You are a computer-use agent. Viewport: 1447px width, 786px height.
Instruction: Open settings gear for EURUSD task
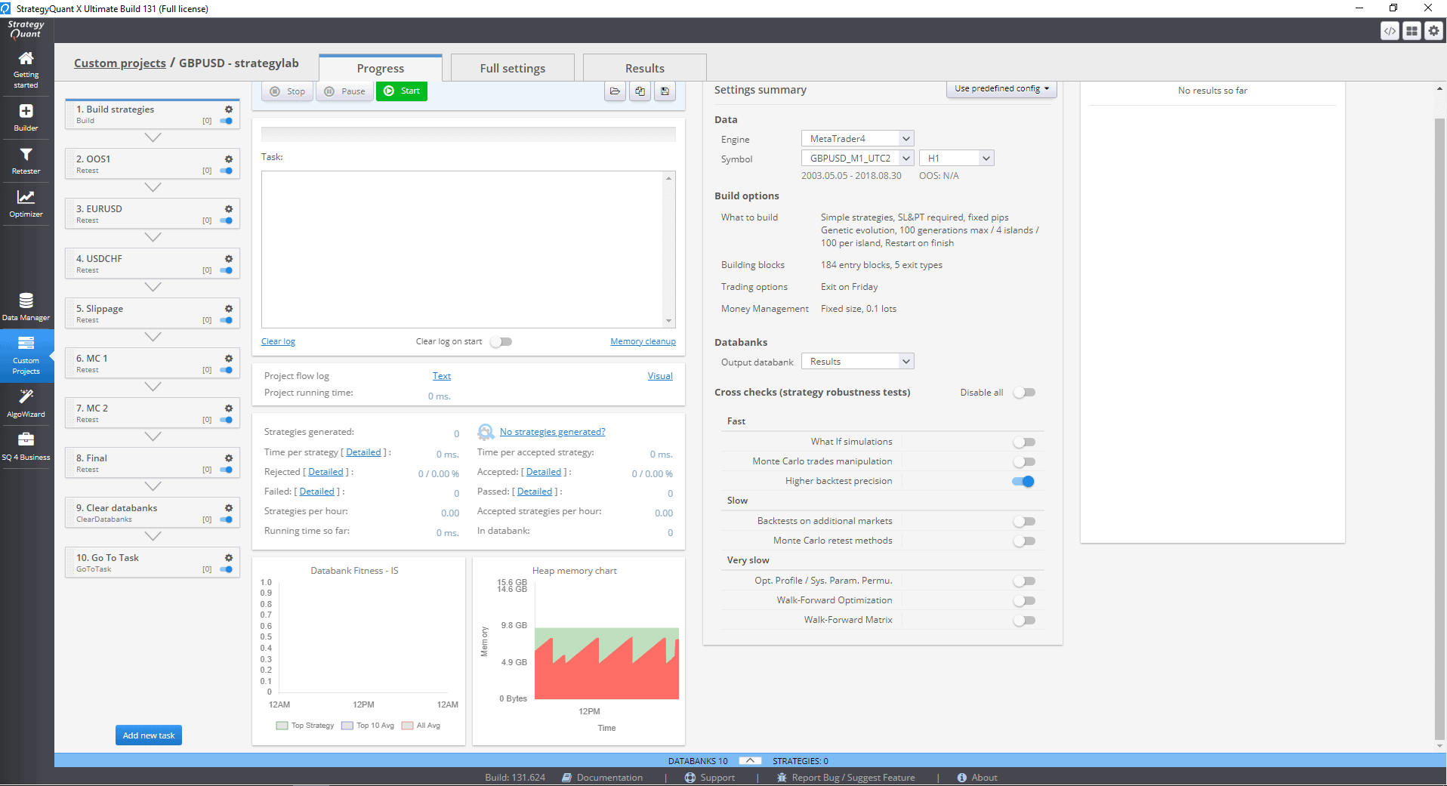[x=228, y=209]
